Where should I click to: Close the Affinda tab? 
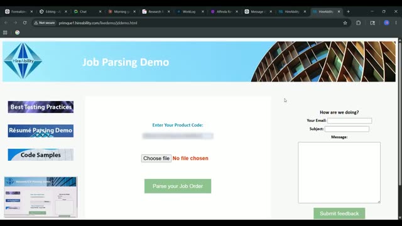[x=237, y=11]
